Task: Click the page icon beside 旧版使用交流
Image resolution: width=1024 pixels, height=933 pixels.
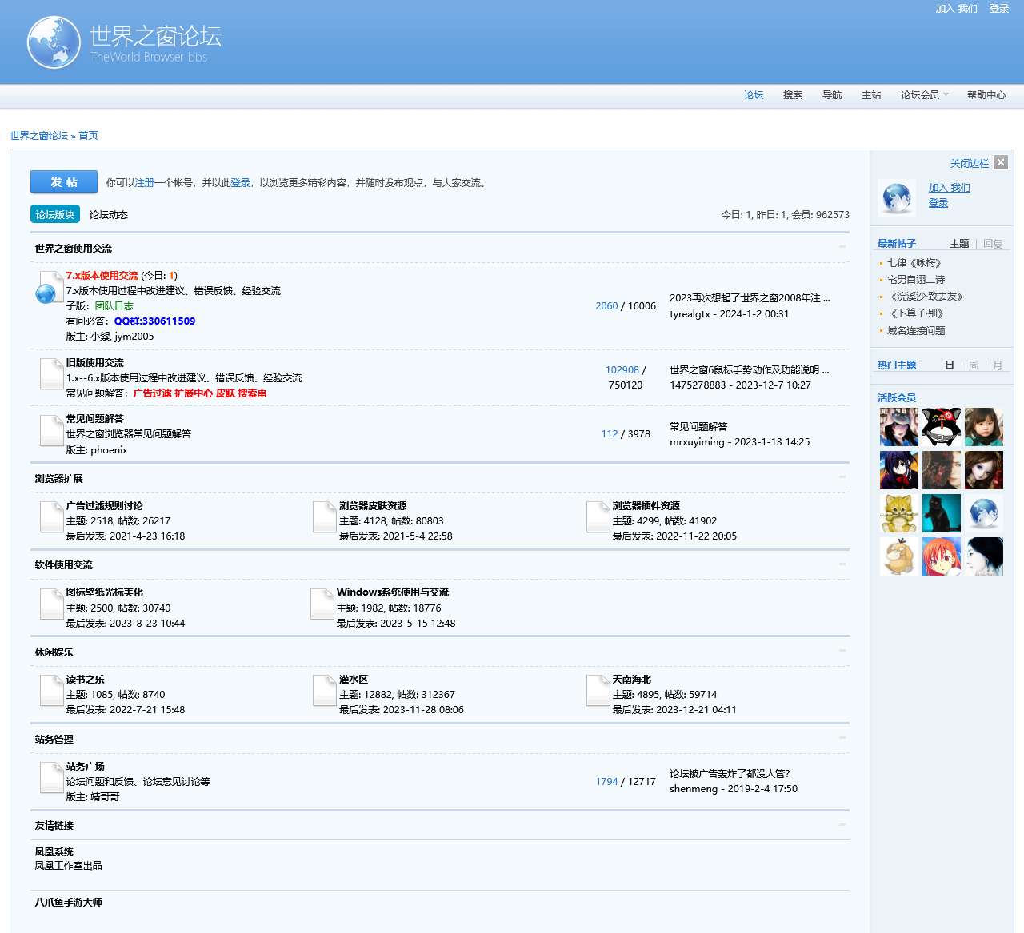Action: tap(50, 374)
